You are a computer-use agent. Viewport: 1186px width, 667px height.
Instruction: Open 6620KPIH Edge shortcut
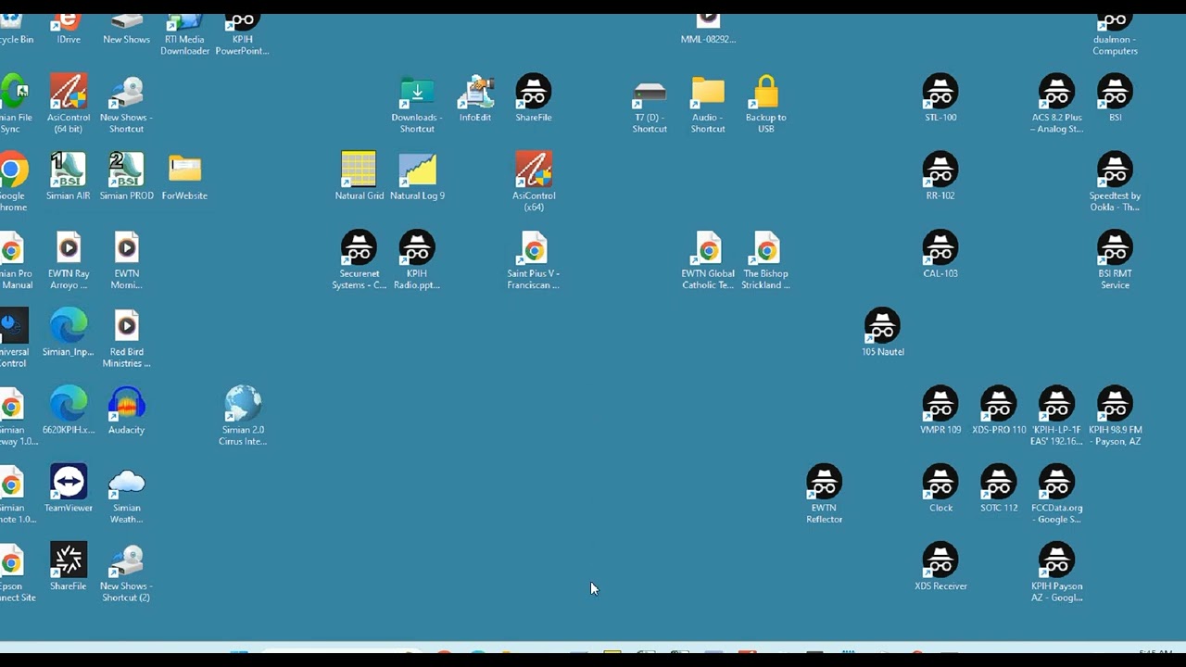[69, 410]
